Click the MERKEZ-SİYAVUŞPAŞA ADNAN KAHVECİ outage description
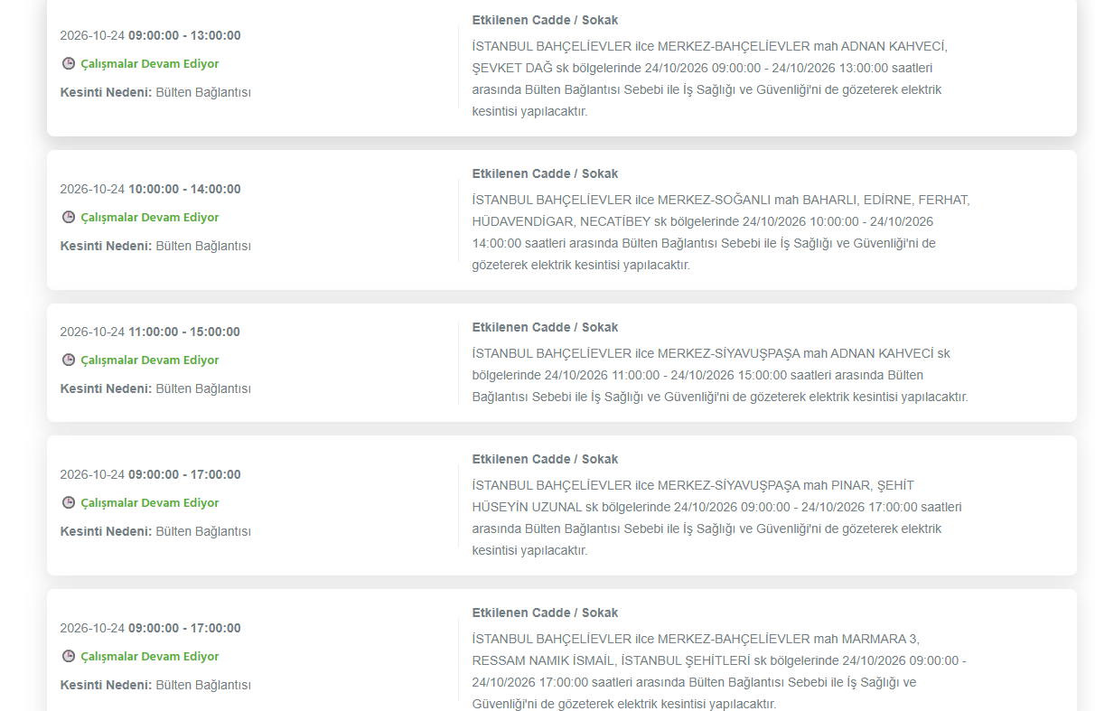Image resolution: width=1095 pixels, height=711 pixels. [x=720, y=375]
